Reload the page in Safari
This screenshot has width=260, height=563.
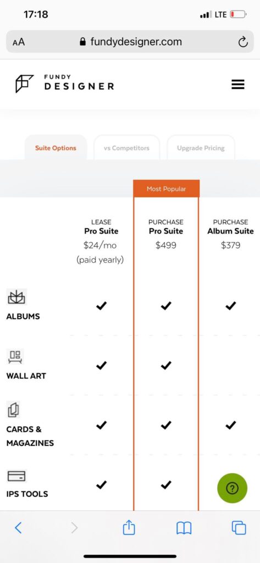tap(243, 42)
